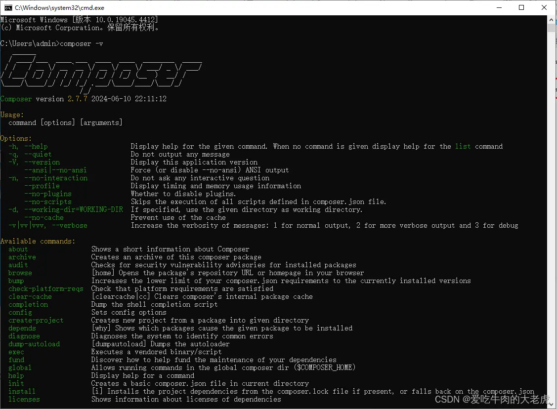The image size is (557, 409).
Task: Click the green 'list' word in help description
Action: pos(463,146)
